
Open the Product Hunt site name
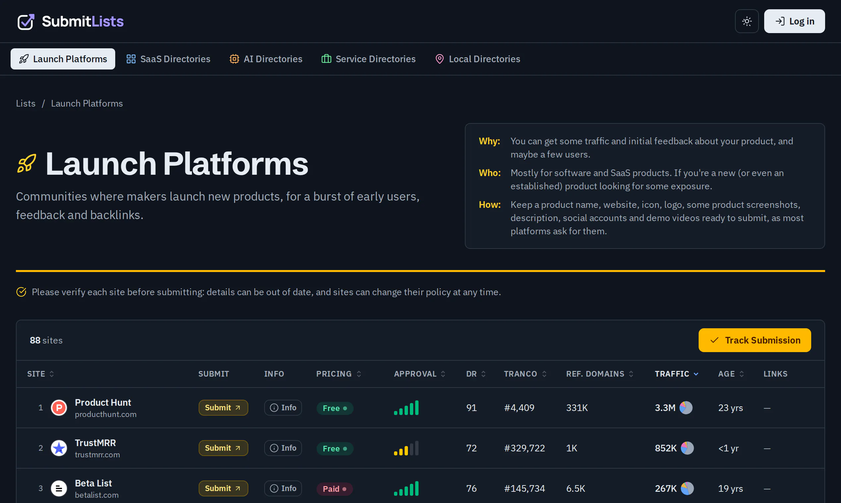[x=103, y=402]
